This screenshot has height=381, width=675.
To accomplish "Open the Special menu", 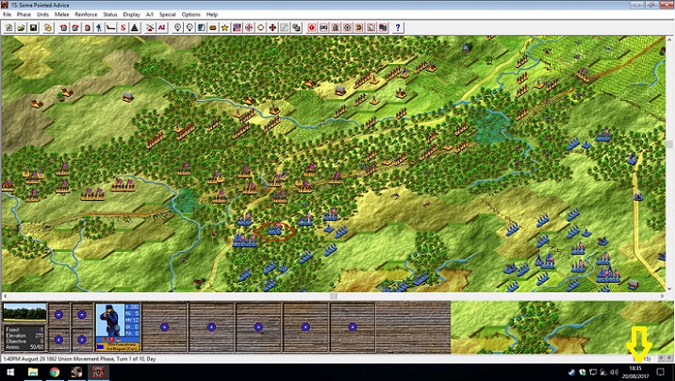I will coord(168,14).
